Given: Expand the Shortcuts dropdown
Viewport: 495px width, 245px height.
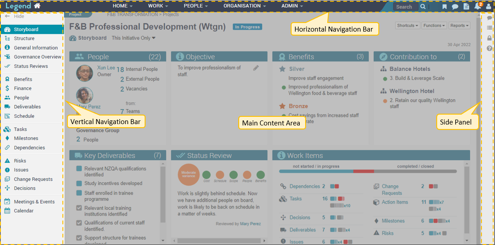Looking at the screenshot, I should [x=408, y=26].
